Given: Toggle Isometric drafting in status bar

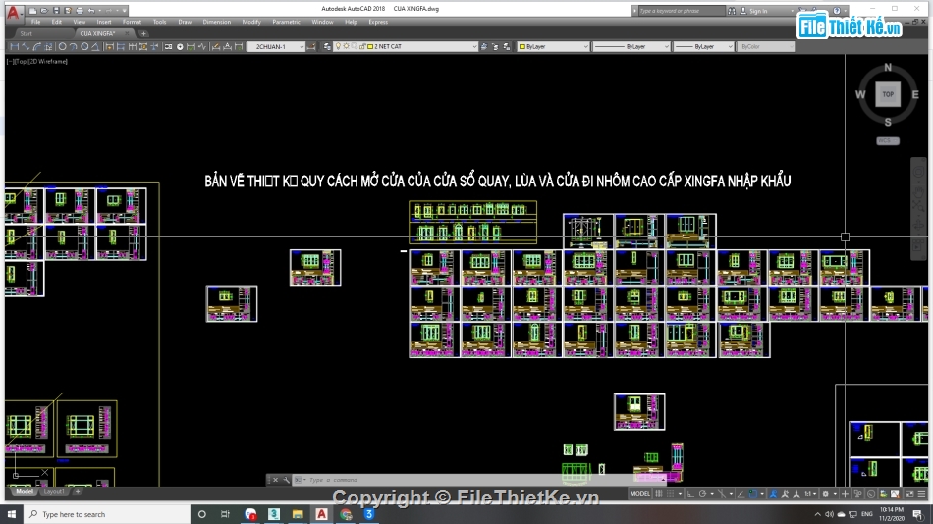Looking at the screenshot, I should [x=722, y=493].
